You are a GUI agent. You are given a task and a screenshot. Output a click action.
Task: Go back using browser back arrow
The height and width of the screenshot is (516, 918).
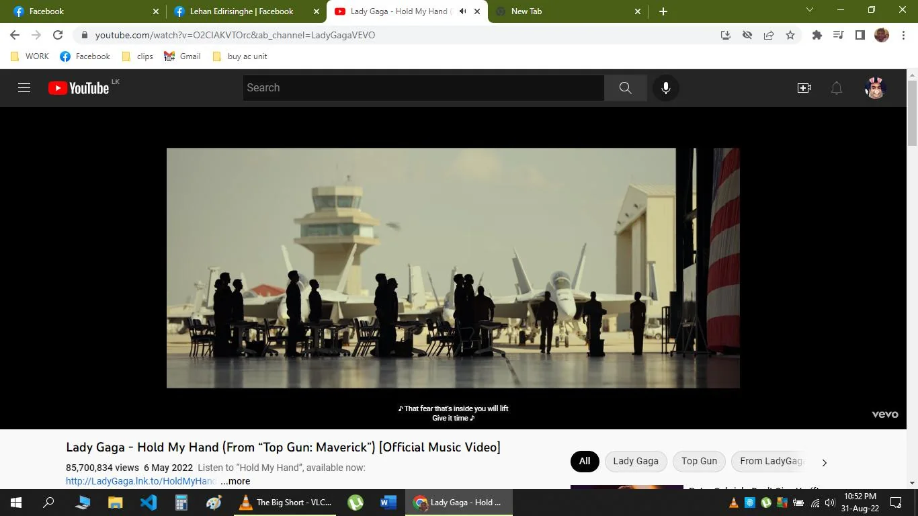(15, 35)
